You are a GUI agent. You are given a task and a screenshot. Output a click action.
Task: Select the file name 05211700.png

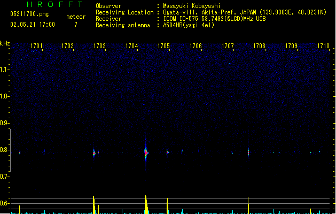coord(29,14)
